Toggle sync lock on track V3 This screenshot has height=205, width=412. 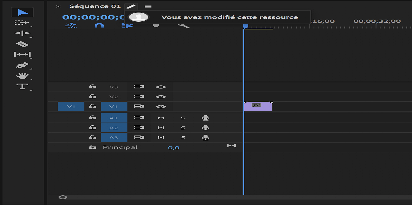click(139, 87)
